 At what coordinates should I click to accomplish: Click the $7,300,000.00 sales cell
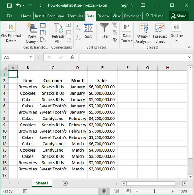pos(102,106)
